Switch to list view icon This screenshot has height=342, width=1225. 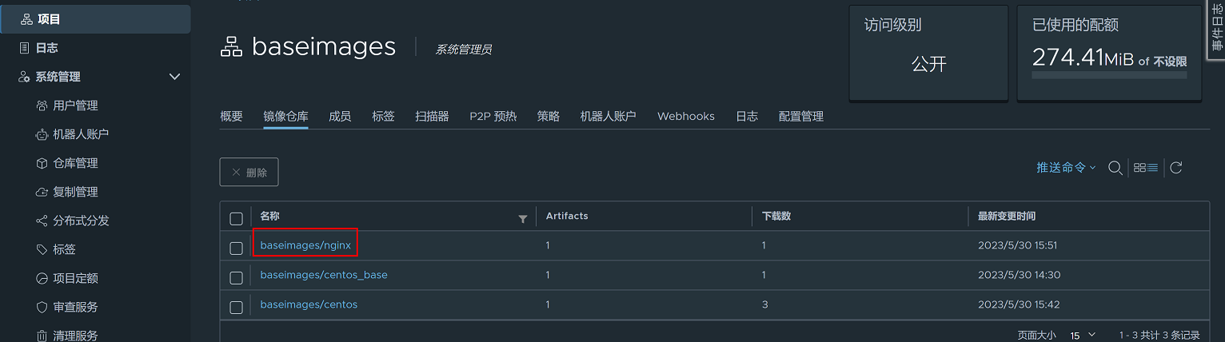1153,168
